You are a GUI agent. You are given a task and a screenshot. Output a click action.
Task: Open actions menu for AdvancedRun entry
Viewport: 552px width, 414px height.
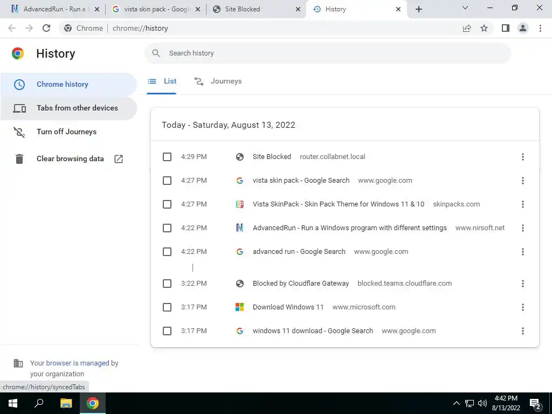point(523,228)
